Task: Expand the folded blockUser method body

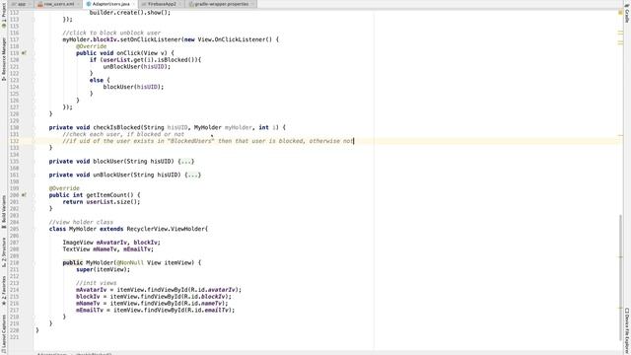Action: [186, 162]
